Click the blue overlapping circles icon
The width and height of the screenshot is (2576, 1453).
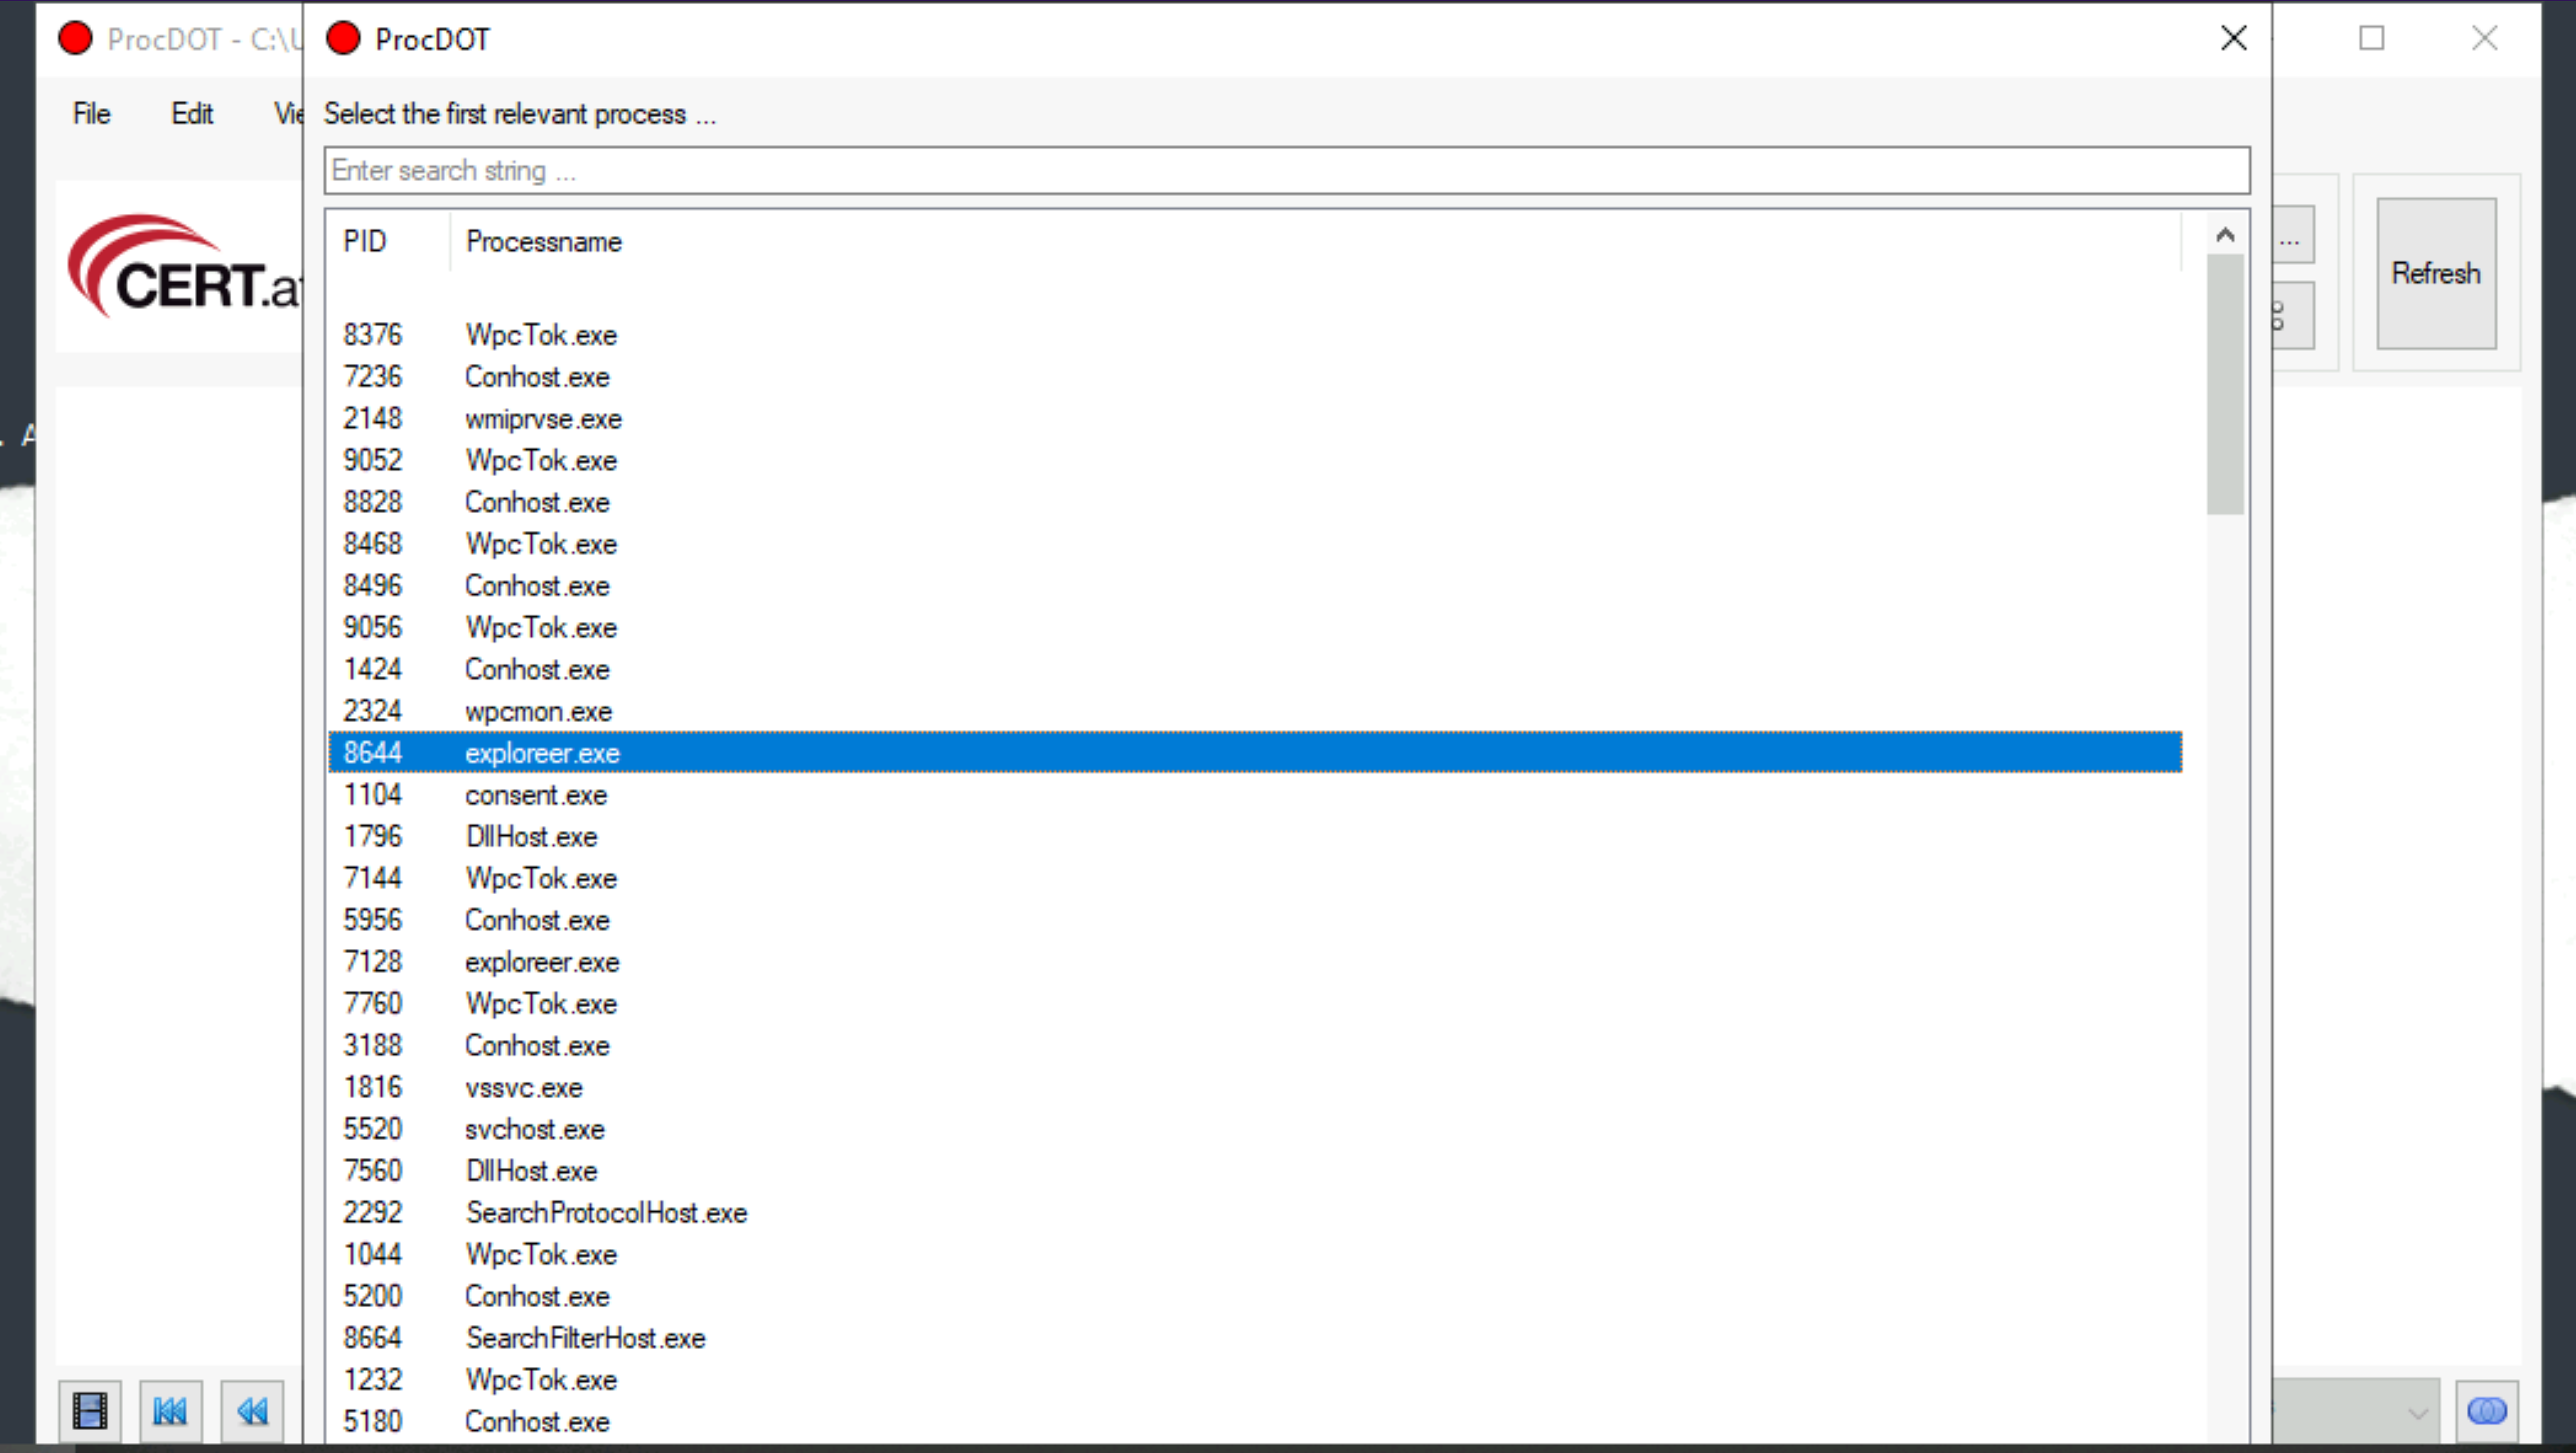[2486, 1410]
